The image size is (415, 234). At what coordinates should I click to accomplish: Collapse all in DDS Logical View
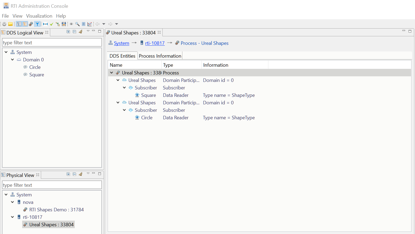(x=75, y=32)
